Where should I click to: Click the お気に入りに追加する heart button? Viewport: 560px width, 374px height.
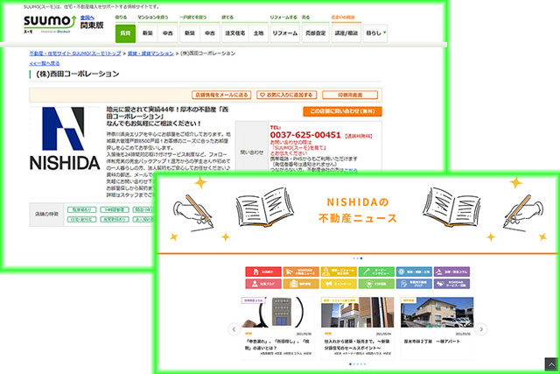(287, 95)
